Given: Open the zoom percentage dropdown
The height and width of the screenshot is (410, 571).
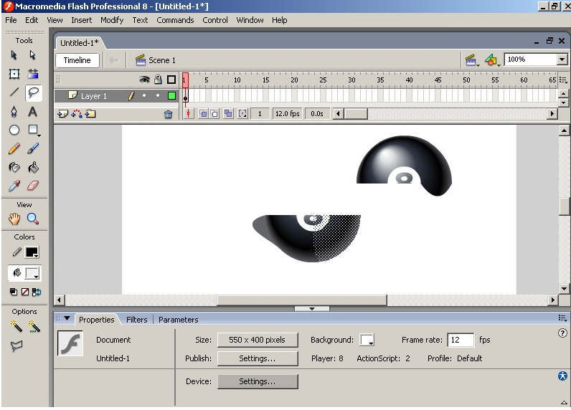Looking at the screenshot, I should point(562,59).
